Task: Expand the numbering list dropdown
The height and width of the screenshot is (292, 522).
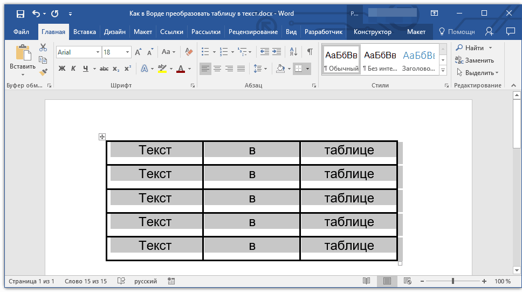Action: [232, 52]
